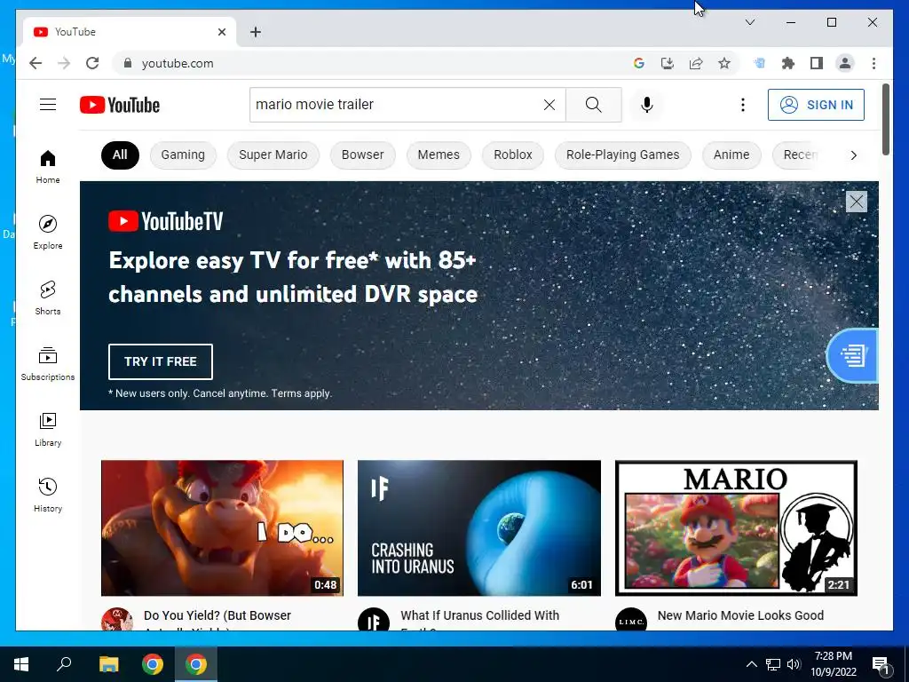Screen dimensions: 909x682
Task: Show more category chips with right arrow
Action: pos(853,155)
